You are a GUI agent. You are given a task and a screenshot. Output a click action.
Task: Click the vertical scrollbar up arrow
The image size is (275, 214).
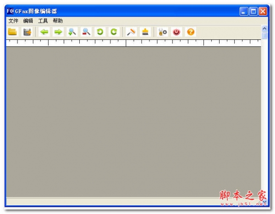click(264, 28)
